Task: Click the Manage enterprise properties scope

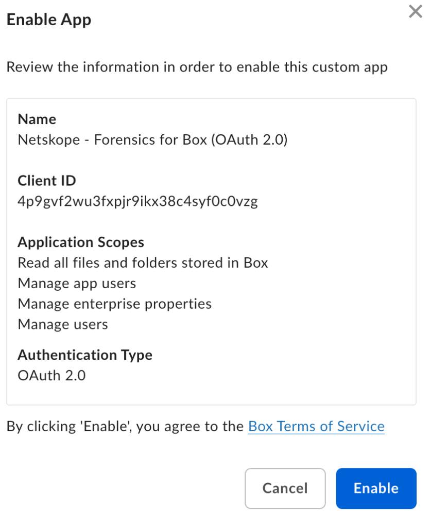Action: (x=115, y=304)
